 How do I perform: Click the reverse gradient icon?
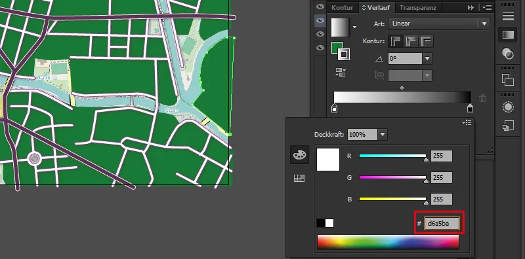tap(341, 73)
